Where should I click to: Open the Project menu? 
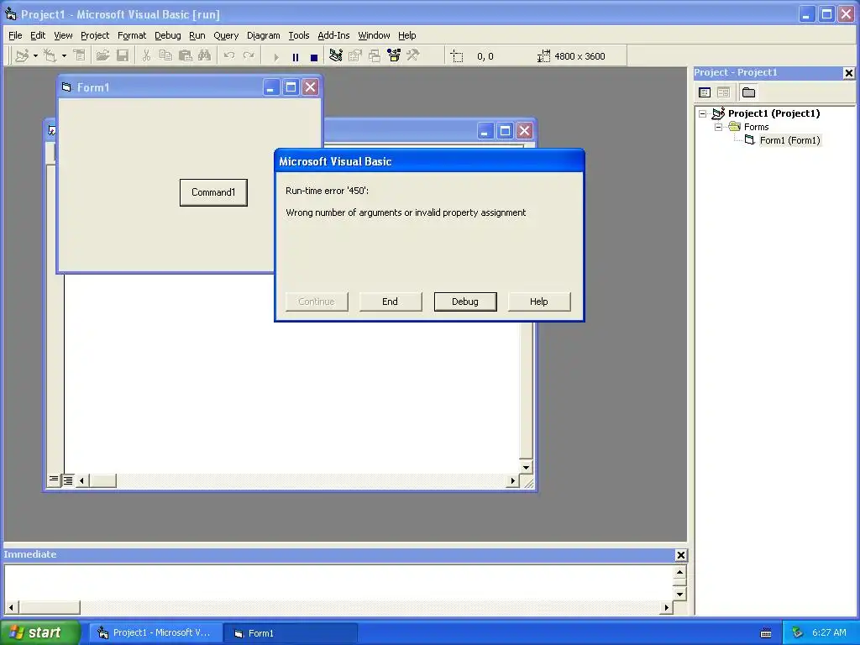[95, 35]
